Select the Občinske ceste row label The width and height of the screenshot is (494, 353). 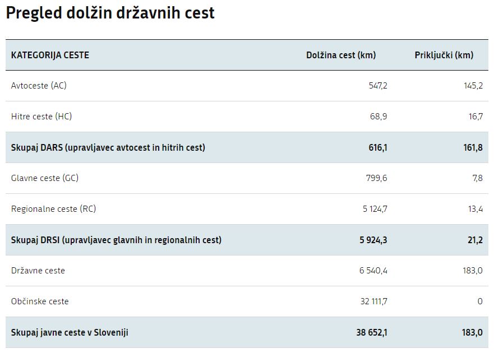point(40,301)
